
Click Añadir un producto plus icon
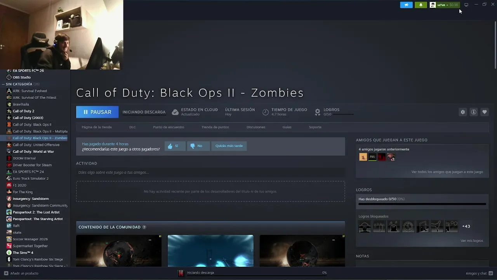6,273
